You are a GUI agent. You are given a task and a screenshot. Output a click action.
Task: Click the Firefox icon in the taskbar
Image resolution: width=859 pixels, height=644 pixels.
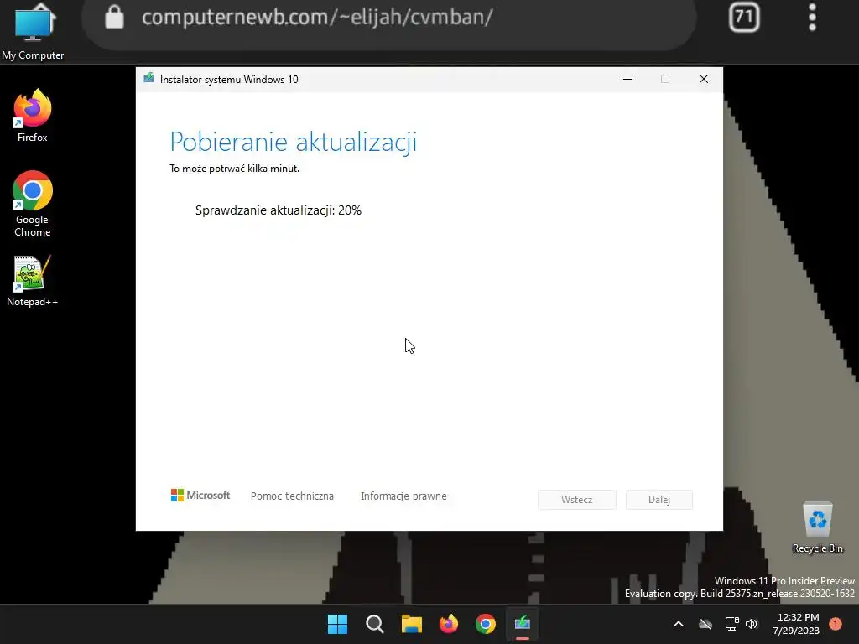point(449,624)
